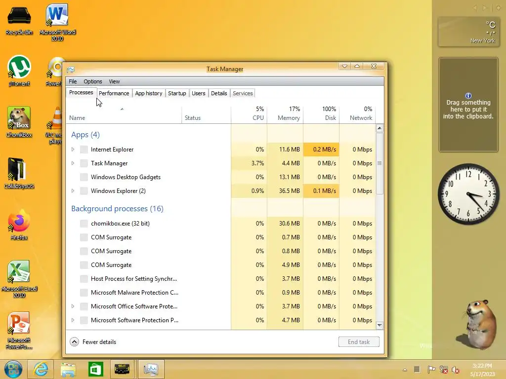Select the Windows Desktop Gadgets row
Screen dimensions: 506x379
click(221, 177)
